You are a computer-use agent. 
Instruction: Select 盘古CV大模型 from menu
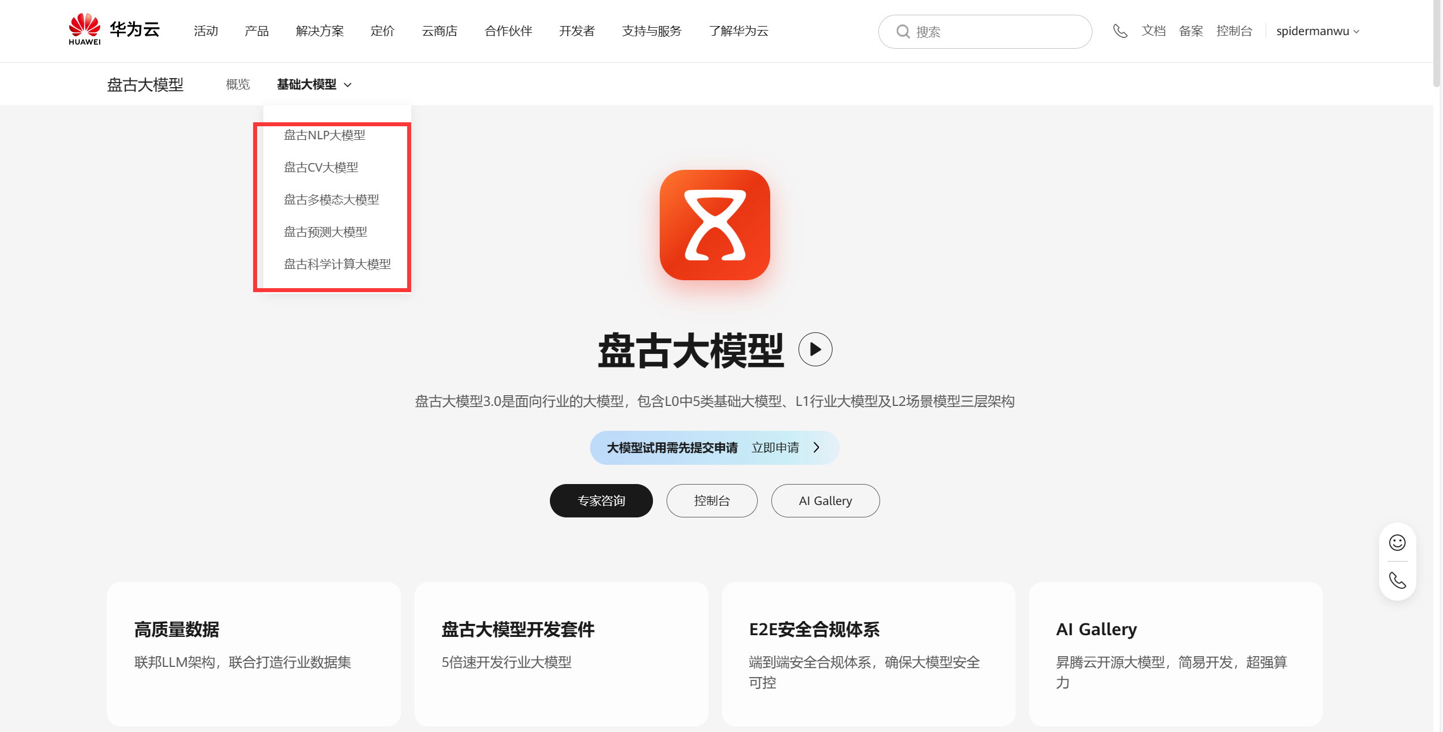pos(321,168)
